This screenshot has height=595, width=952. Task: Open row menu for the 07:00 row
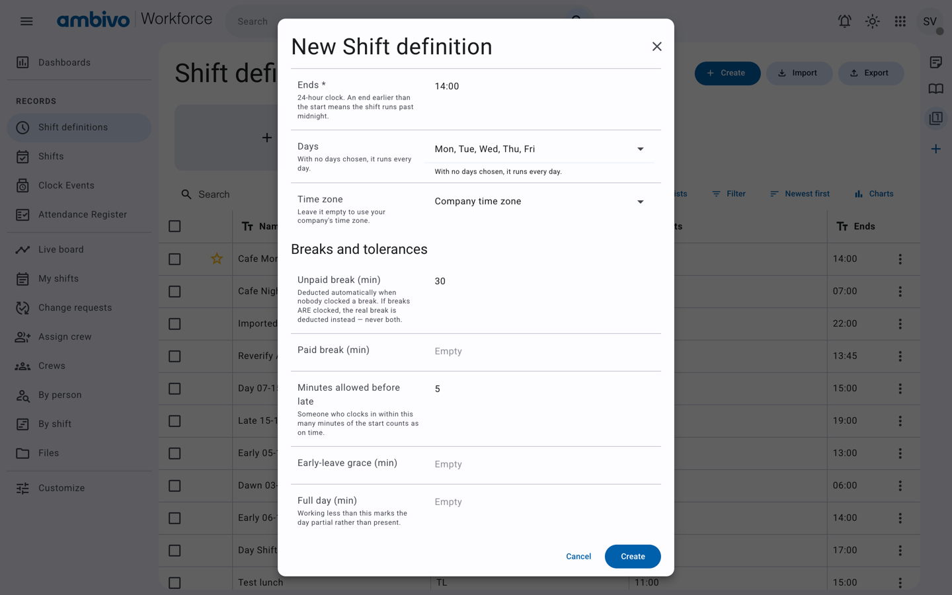900,292
